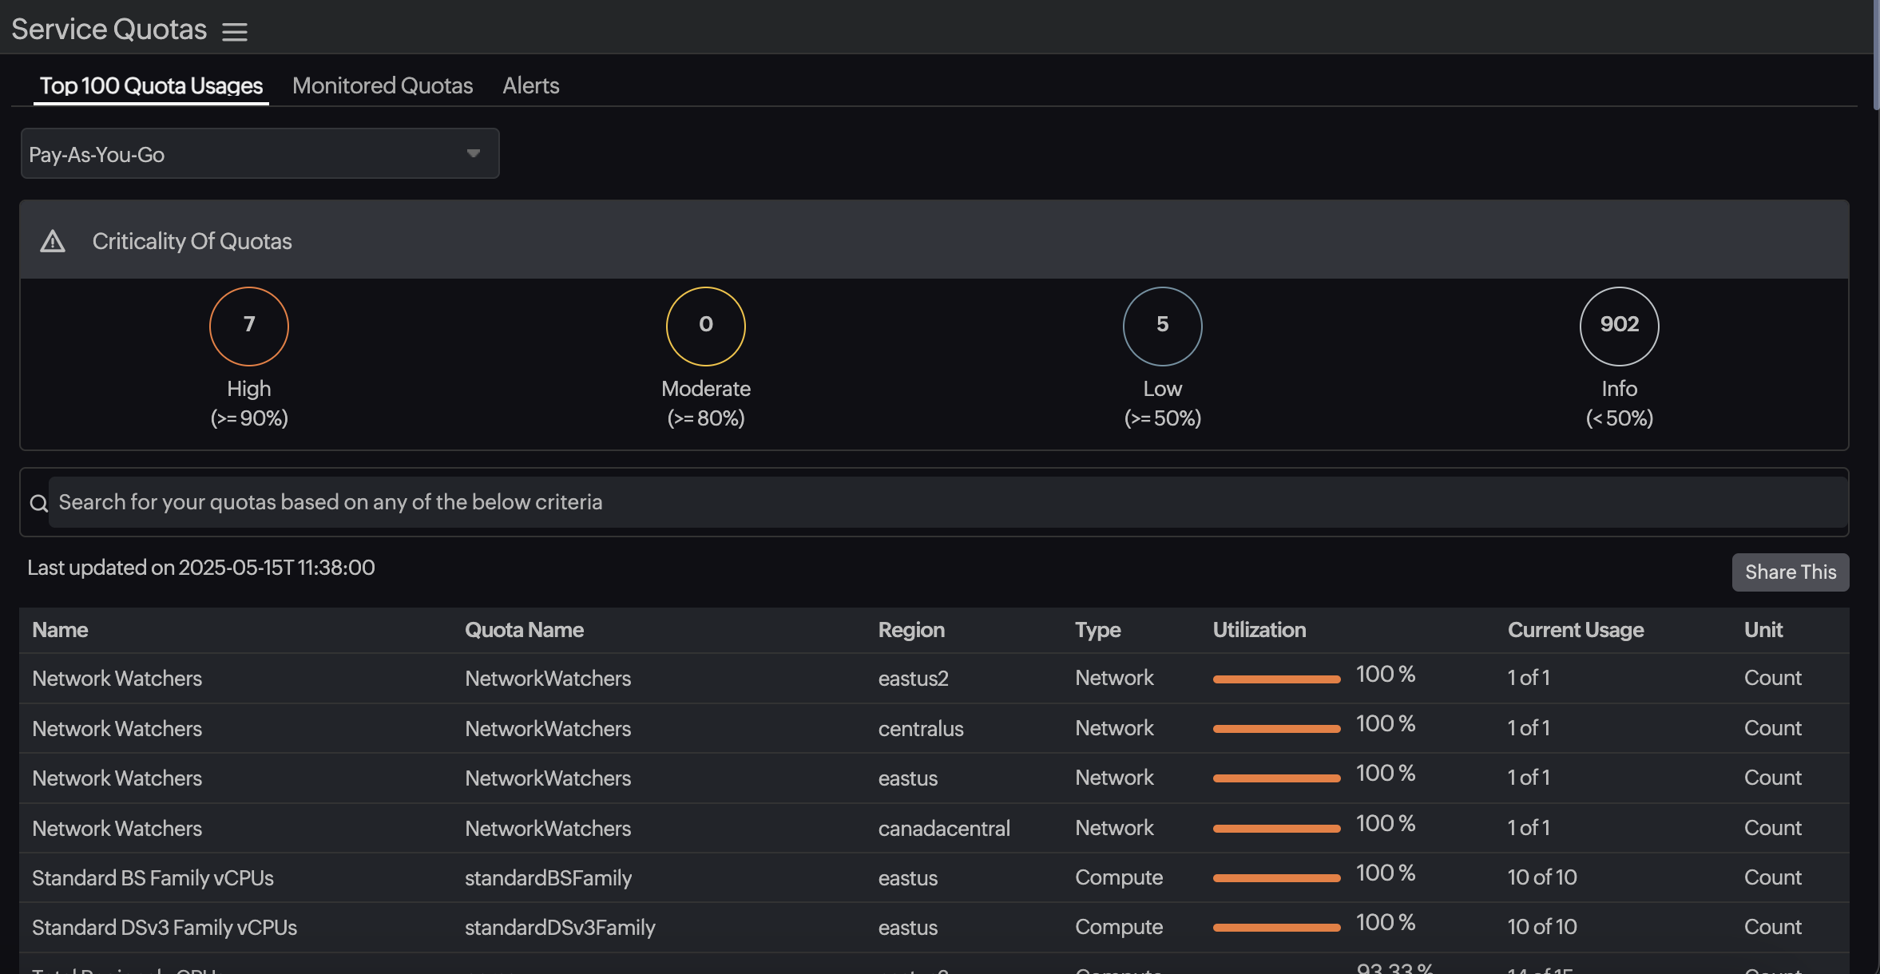Focus the quota search input field
The height and width of the screenshot is (974, 1880).
click(946, 502)
